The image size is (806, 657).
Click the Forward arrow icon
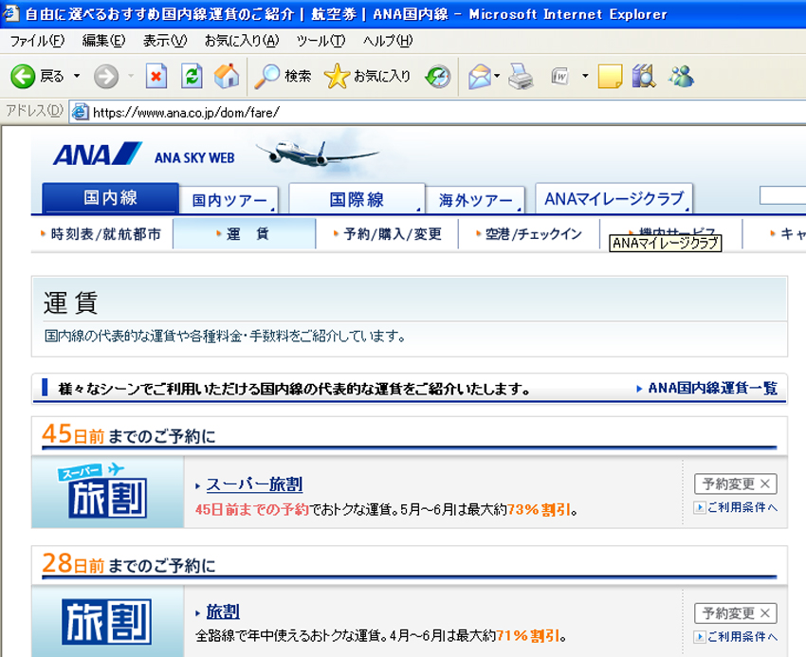pyautogui.click(x=106, y=77)
